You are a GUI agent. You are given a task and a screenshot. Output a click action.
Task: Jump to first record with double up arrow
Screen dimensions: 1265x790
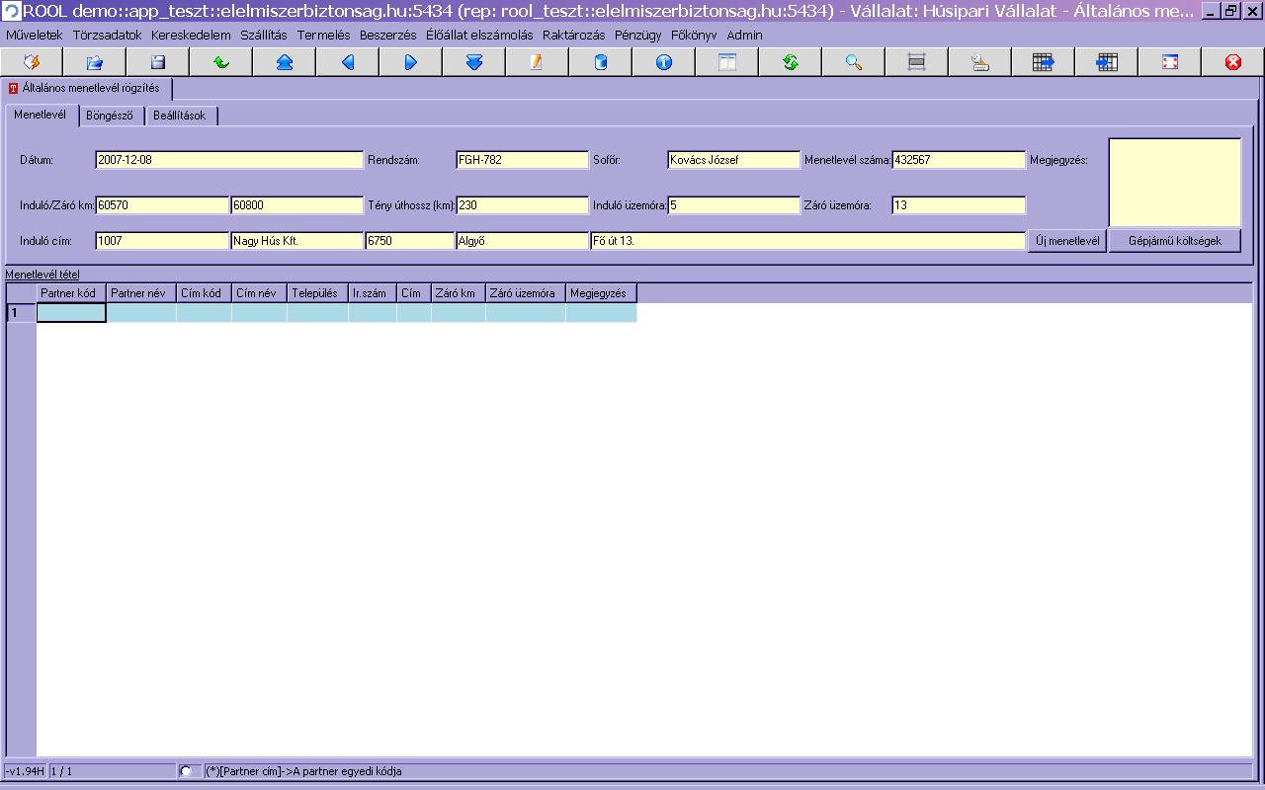[285, 62]
